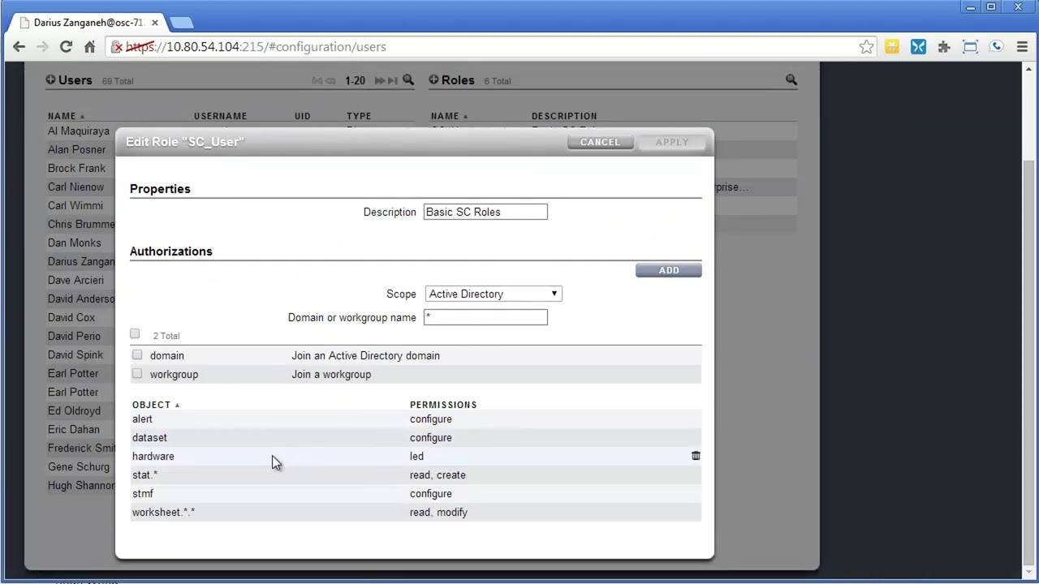Image resolution: width=1039 pixels, height=584 pixels.
Task: Select the Darius Zanganeh browser tab
Action: (88, 23)
